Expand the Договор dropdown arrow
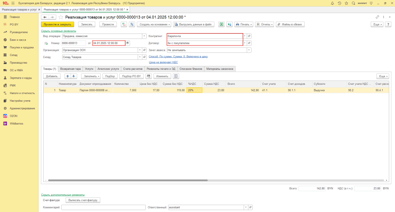The width and height of the screenshot is (395, 212). click(245, 43)
